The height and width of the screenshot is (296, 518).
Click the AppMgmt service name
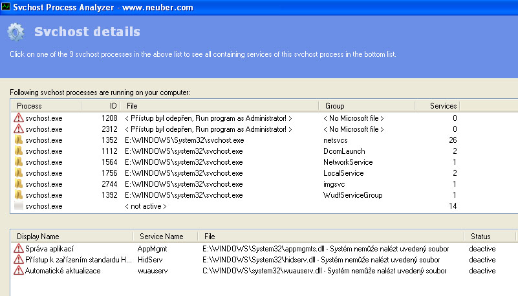pyautogui.click(x=152, y=249)
